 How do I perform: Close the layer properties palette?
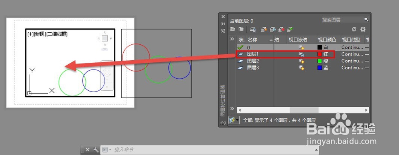223,16
